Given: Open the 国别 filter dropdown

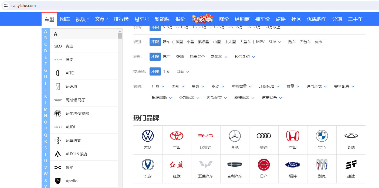Looking at the screenshot, I should click(x=178, y=86).
